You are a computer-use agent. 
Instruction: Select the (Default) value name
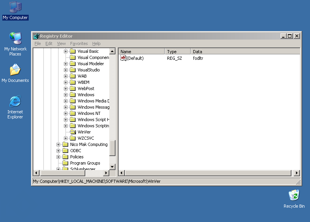(135, 58)
